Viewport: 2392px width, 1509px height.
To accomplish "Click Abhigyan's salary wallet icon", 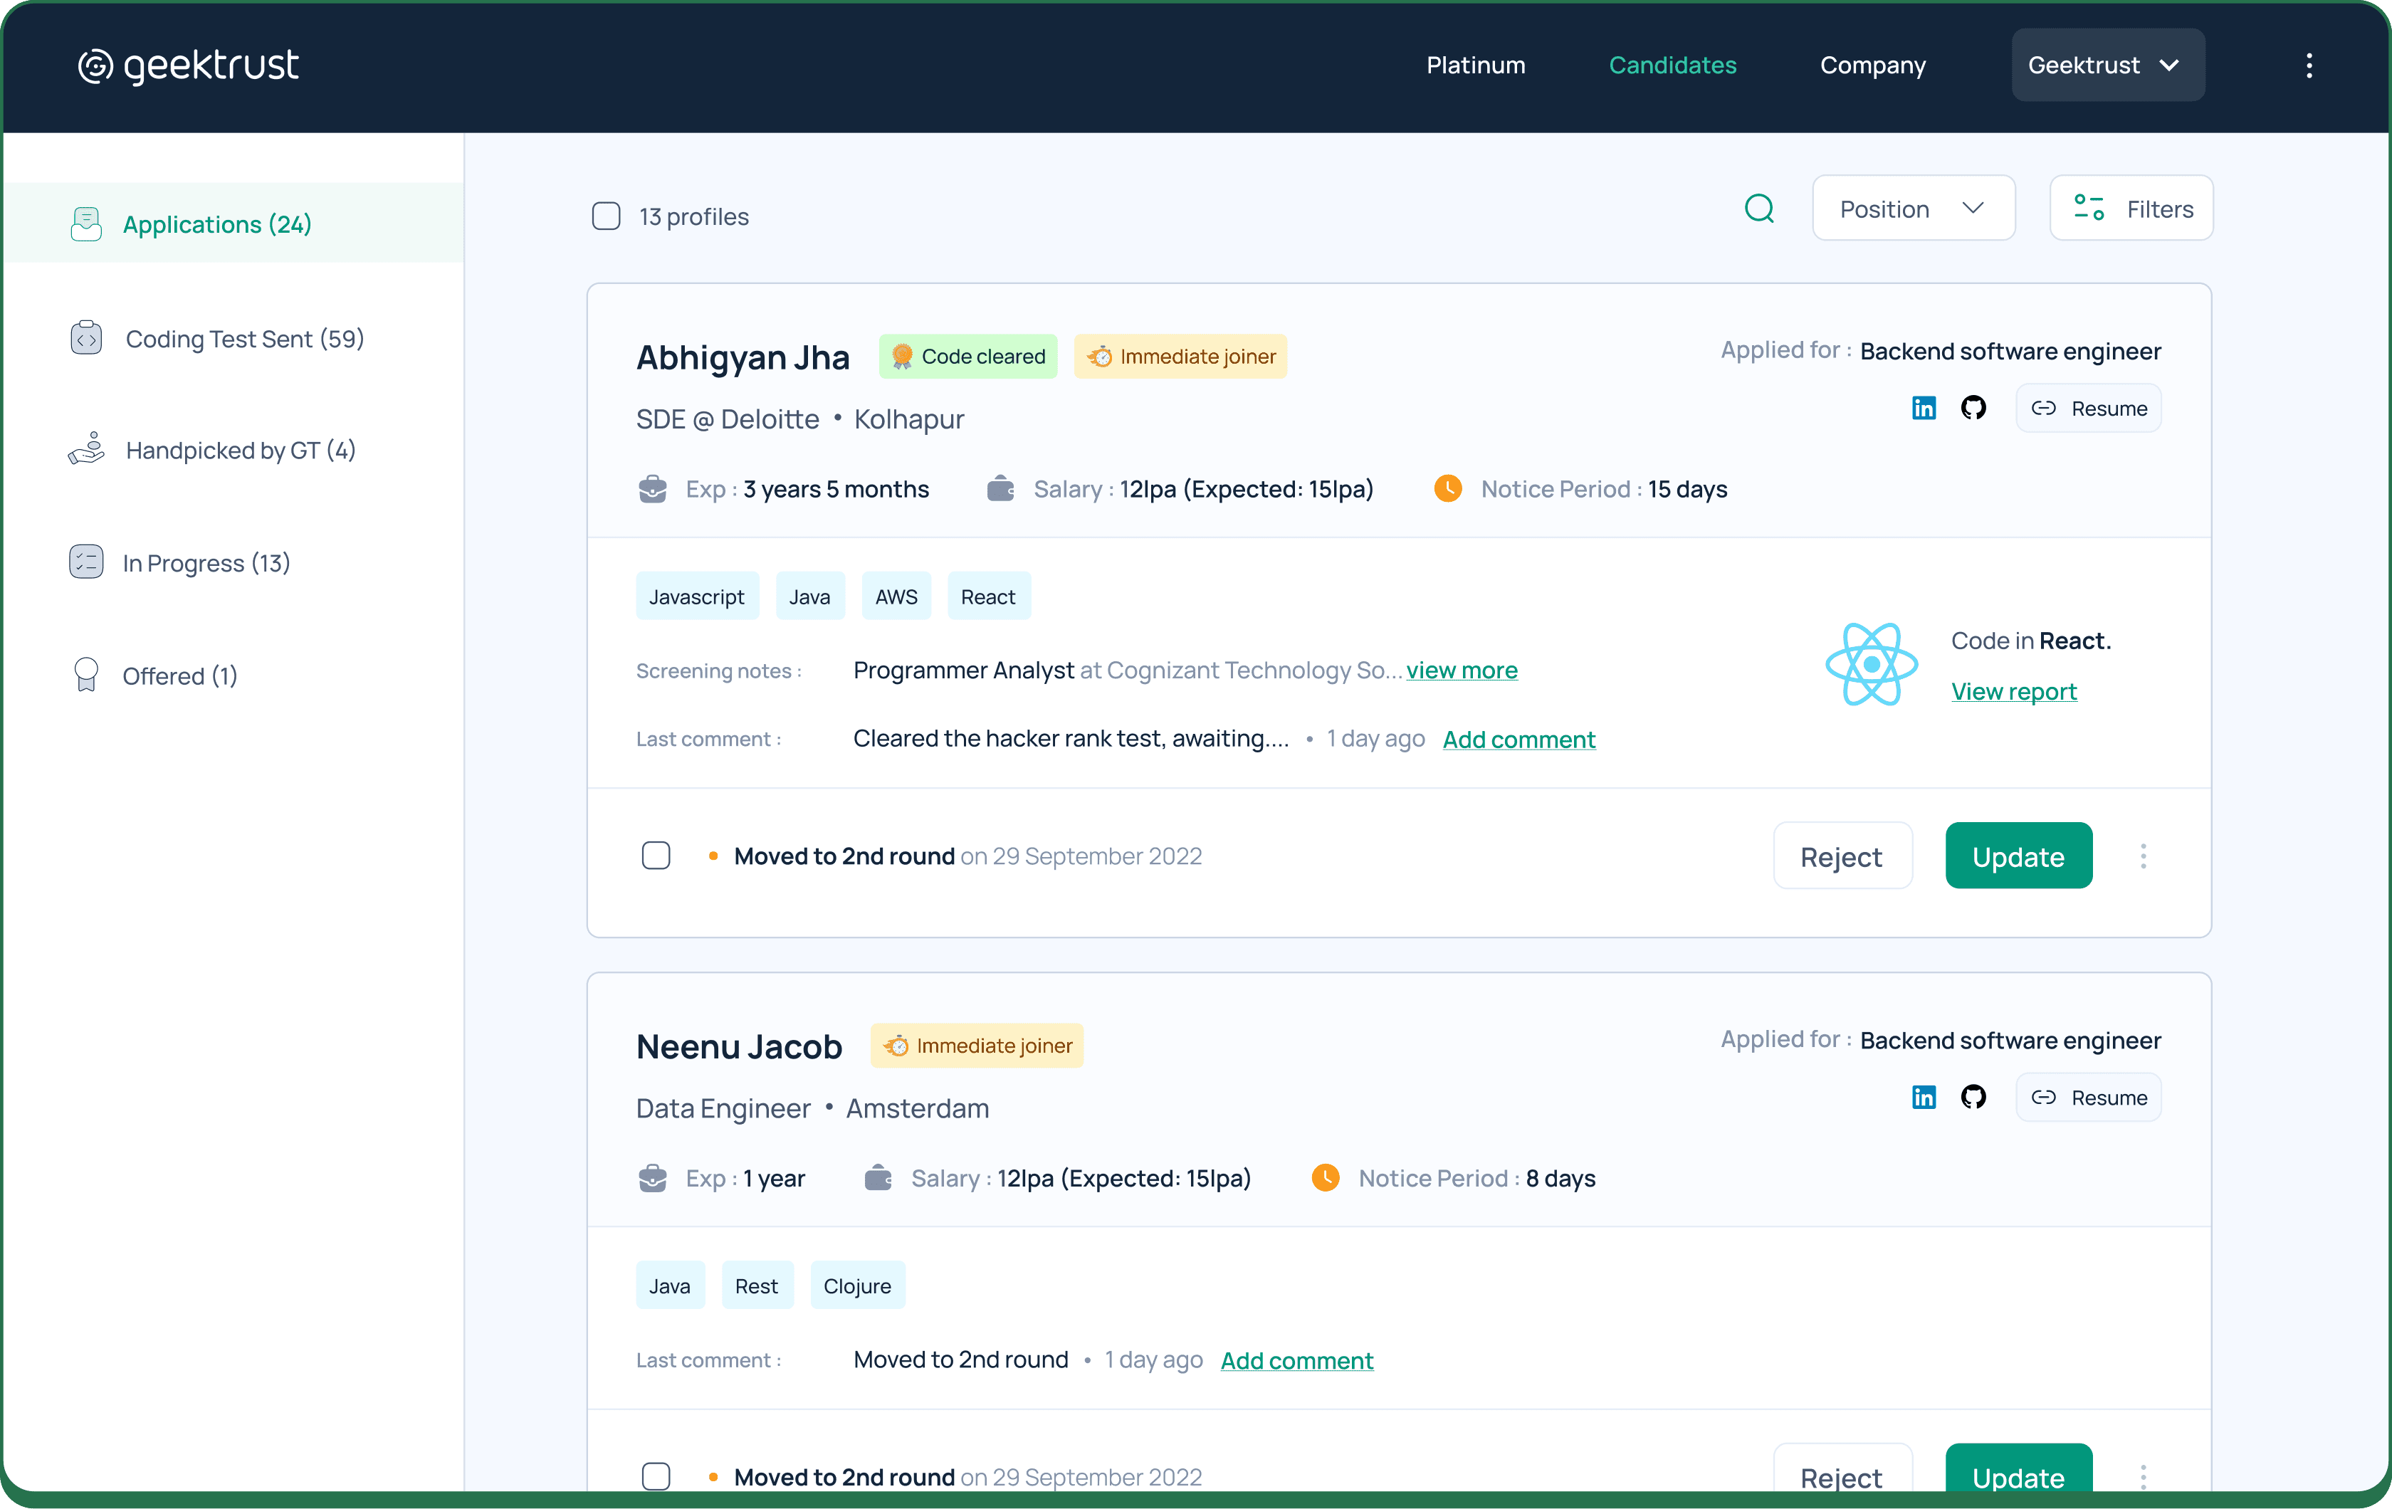I will click(x=1000, y=489).
